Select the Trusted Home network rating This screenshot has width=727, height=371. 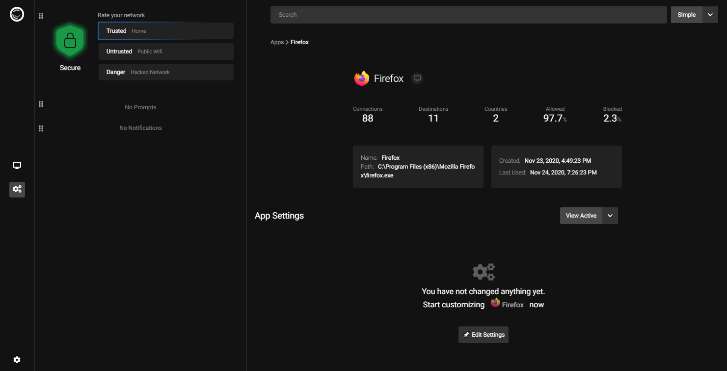[x=166, y=31]
